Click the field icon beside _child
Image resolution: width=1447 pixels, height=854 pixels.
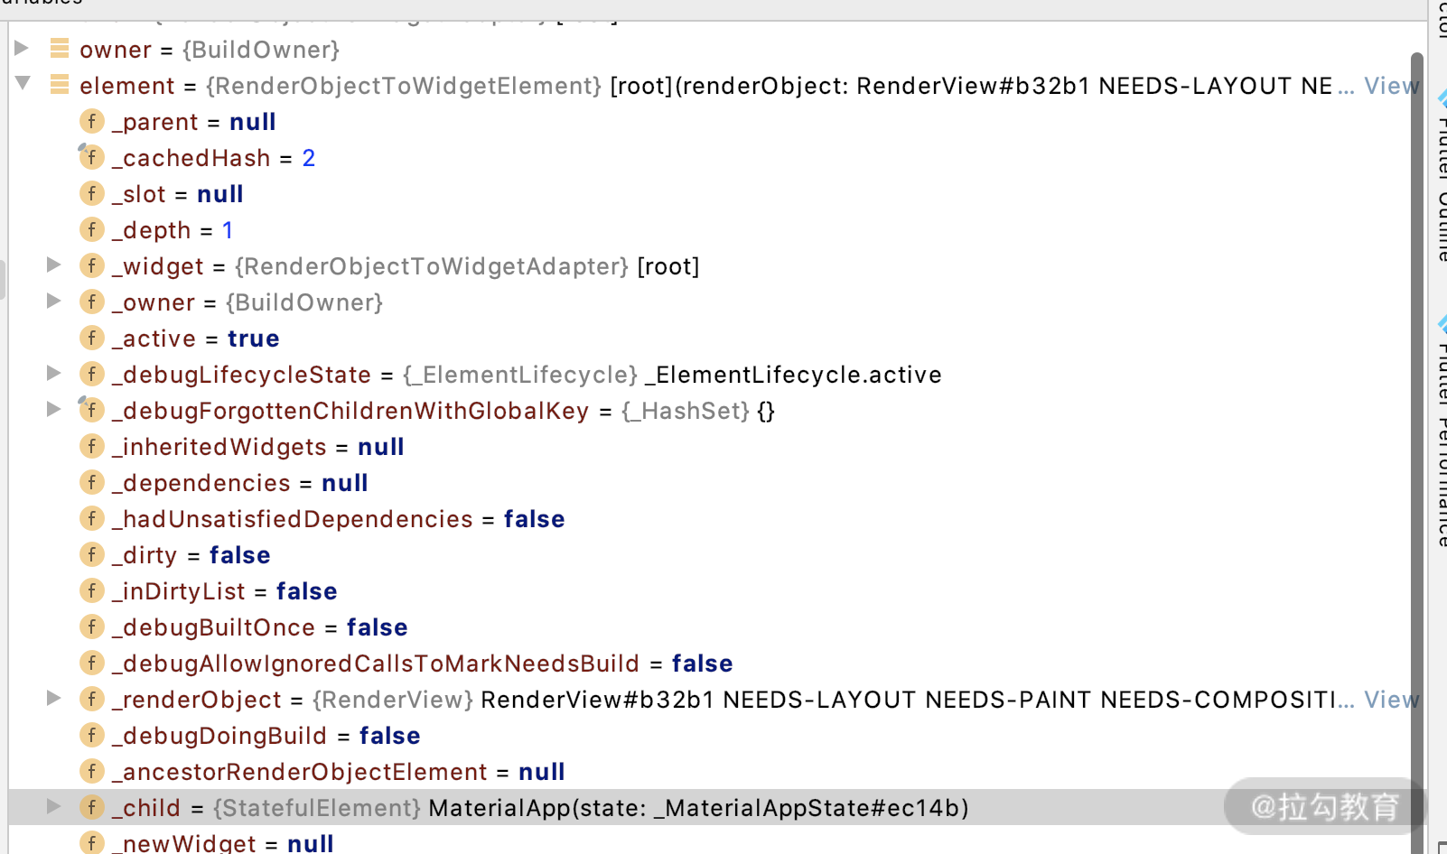point(92,807)
